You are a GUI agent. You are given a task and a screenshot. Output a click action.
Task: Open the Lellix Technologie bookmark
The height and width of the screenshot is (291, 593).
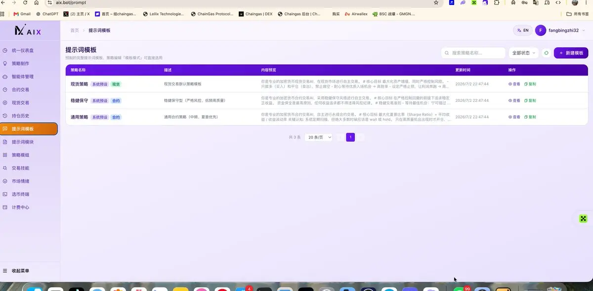tap(163, 14)
